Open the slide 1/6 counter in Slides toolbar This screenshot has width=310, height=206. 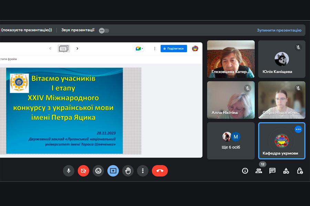pyautogui.click(x=63, y=48)
